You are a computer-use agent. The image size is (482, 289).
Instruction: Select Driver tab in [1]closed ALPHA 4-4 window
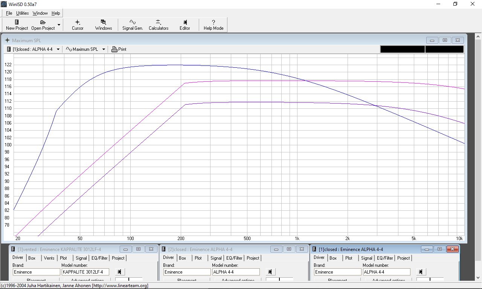click(x=319, y=258)
